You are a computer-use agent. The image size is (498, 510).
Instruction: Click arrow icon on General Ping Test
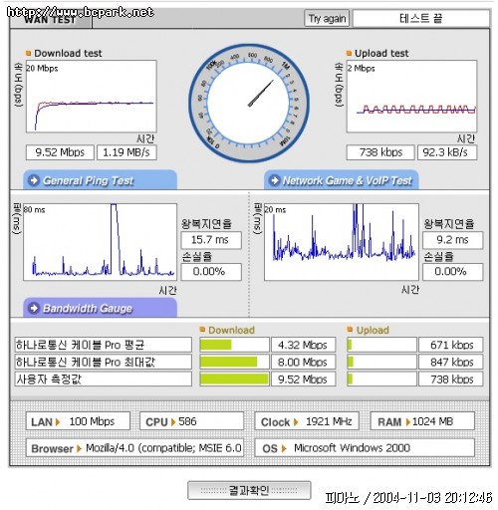34,180
